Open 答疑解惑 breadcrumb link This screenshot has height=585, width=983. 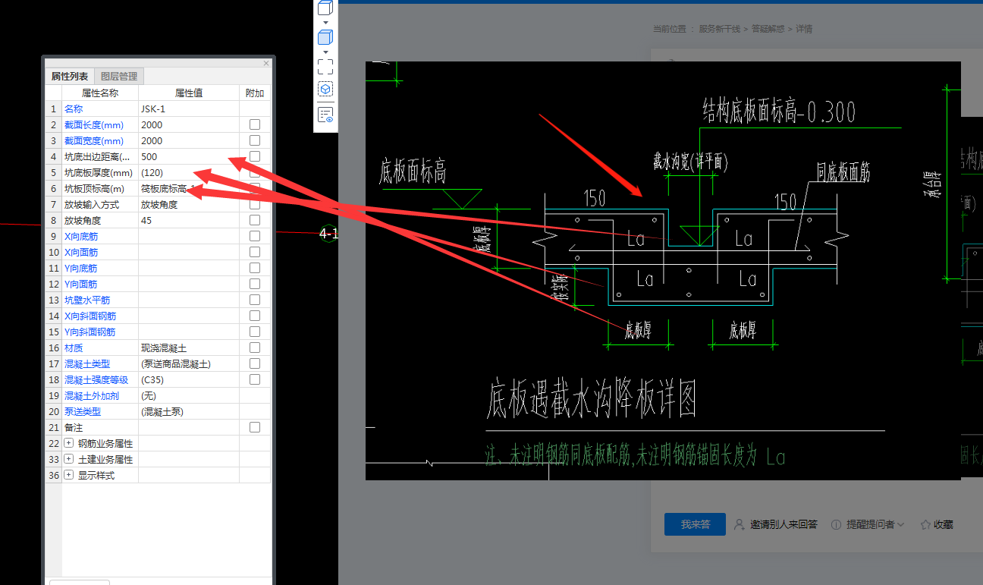coord(769,29)
